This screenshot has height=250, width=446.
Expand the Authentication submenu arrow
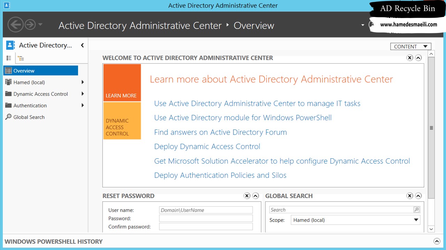[83, 105]
